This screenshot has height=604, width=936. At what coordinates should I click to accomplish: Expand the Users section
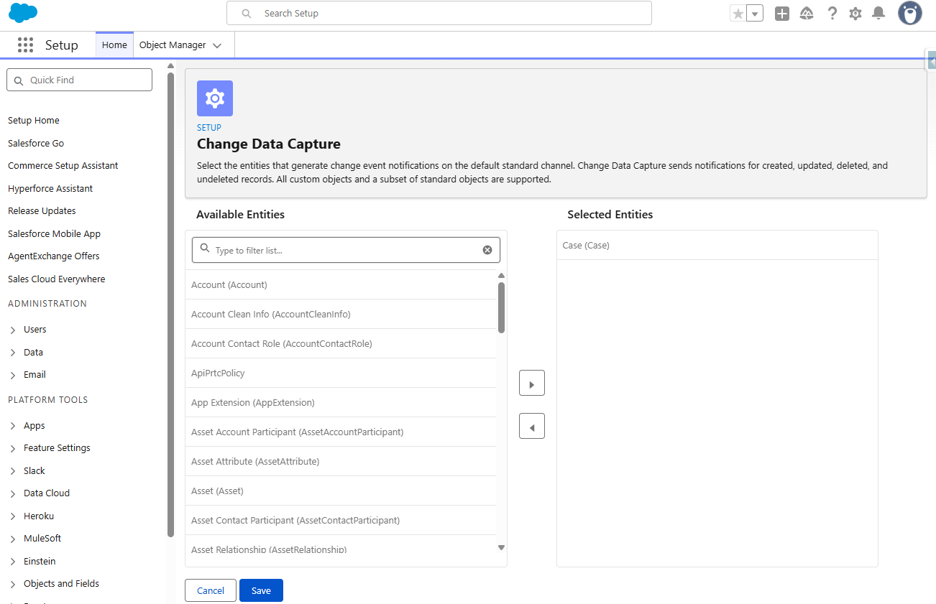13,330
